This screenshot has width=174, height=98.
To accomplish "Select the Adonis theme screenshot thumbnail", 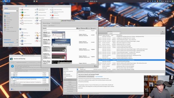I will tap(58, 35).
